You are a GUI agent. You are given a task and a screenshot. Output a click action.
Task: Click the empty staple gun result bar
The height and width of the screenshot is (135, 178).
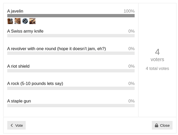click(71, 106)
